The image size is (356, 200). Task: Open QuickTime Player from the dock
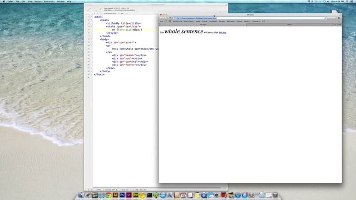pyautogui.click(x=204, y=195)
